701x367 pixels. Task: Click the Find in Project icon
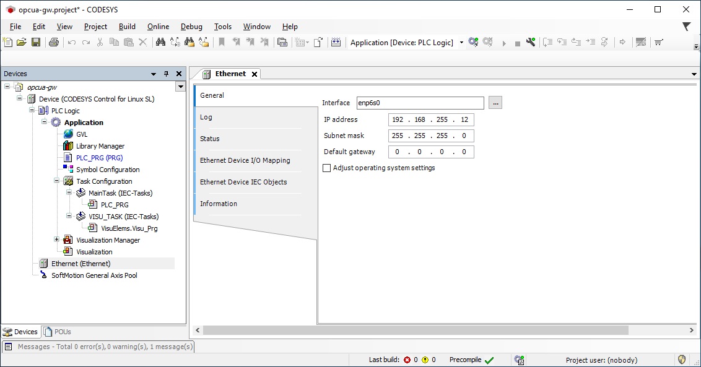click(x=189, y=43)
